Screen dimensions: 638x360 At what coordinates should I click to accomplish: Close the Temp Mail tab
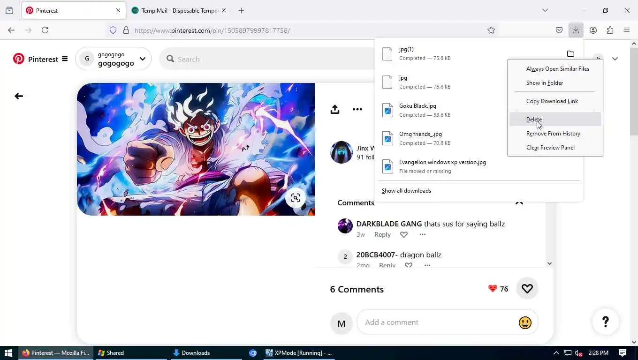tap(224, 10)
